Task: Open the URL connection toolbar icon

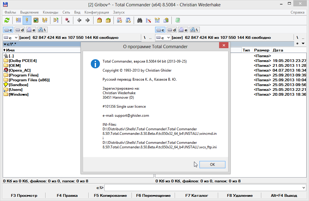Action: pos(128,20)
